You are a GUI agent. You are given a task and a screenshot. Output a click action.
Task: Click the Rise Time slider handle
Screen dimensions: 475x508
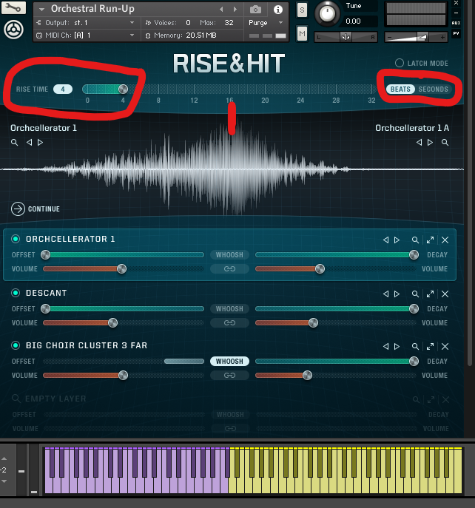tap(123, 89)
